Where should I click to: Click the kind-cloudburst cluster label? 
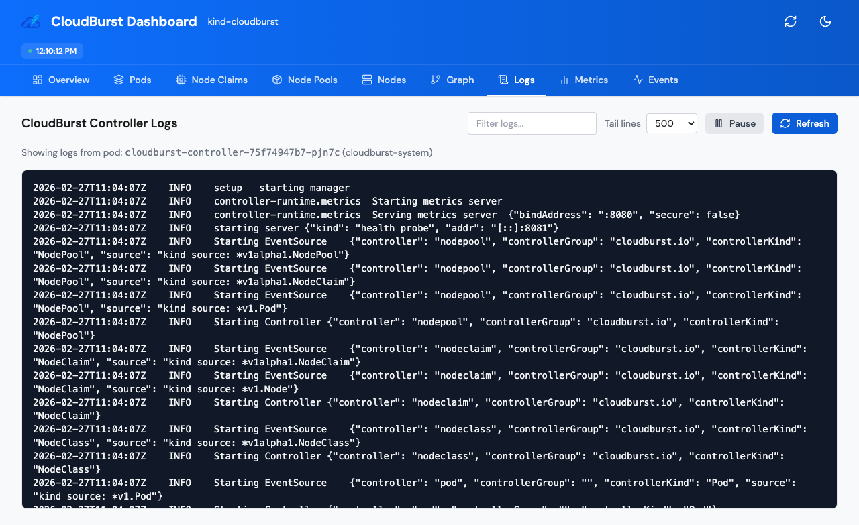pyautogui.click(x=242, y=21)
